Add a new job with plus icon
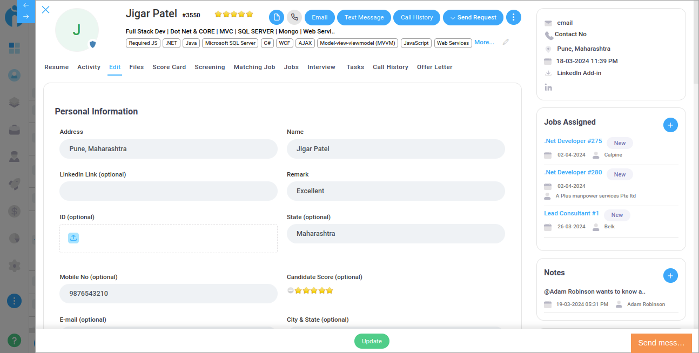The image size is (699, 353). pyautogui.click(x=670, y=125)
